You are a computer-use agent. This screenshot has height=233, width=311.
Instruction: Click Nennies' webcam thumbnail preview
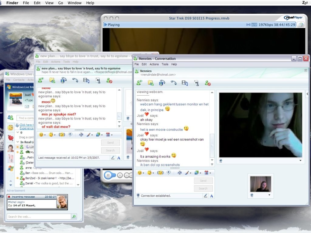click(x=260, y=183)
